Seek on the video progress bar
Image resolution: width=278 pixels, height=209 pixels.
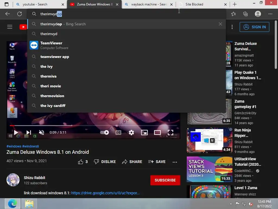pyautogui.click(x=93, y=125)
